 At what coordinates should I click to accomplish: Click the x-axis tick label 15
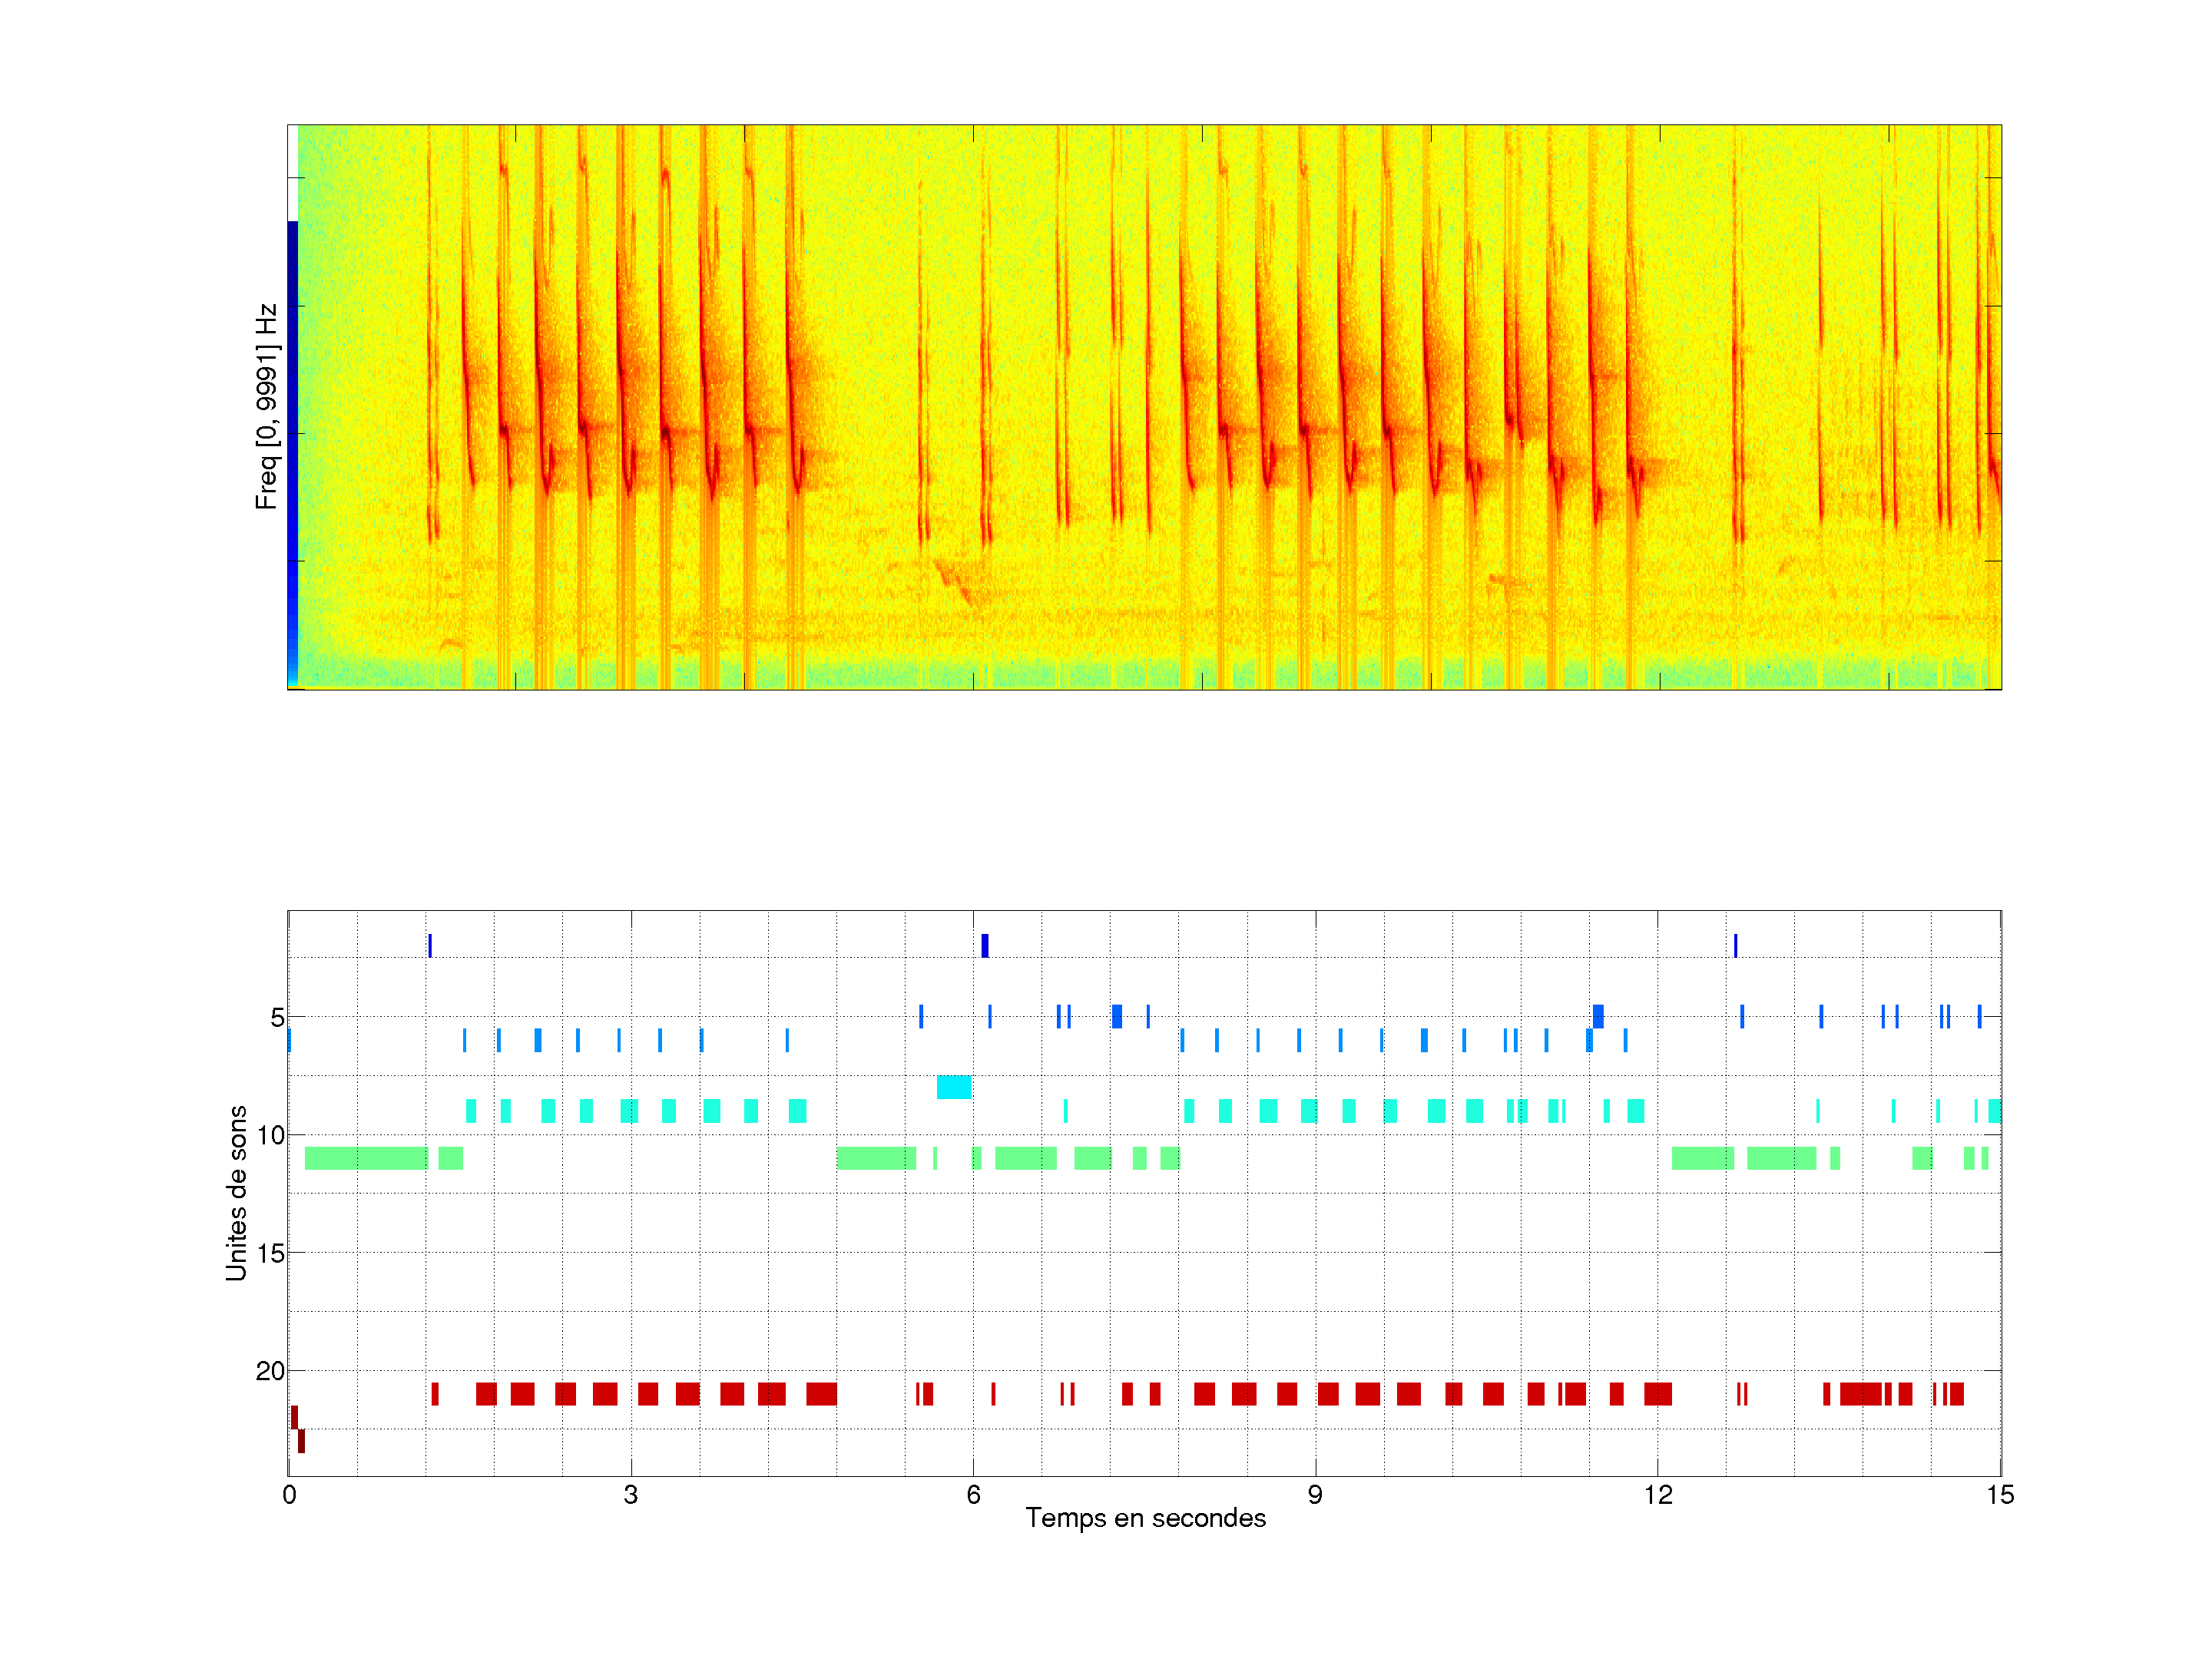[x=2000, y=1495]
